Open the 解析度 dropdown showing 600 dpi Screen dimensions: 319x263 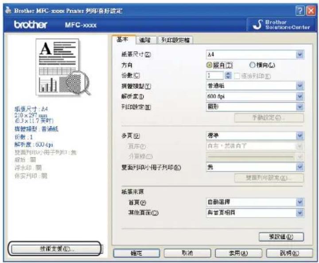point(255,96)
